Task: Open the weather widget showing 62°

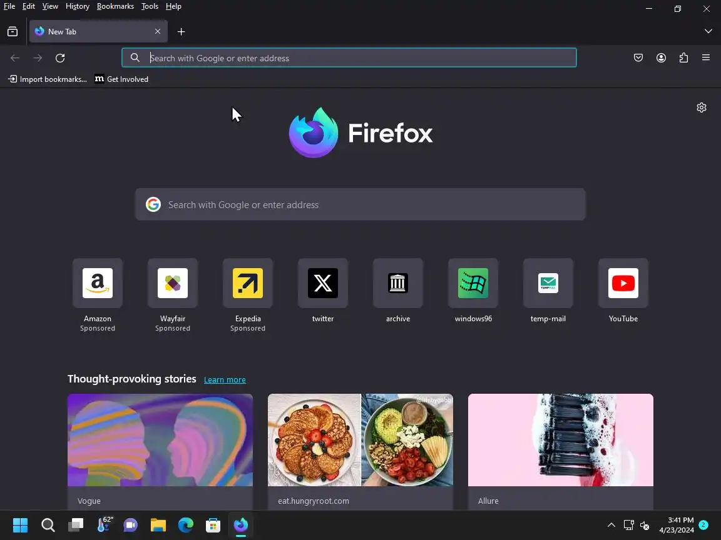Action: point(105,524)
